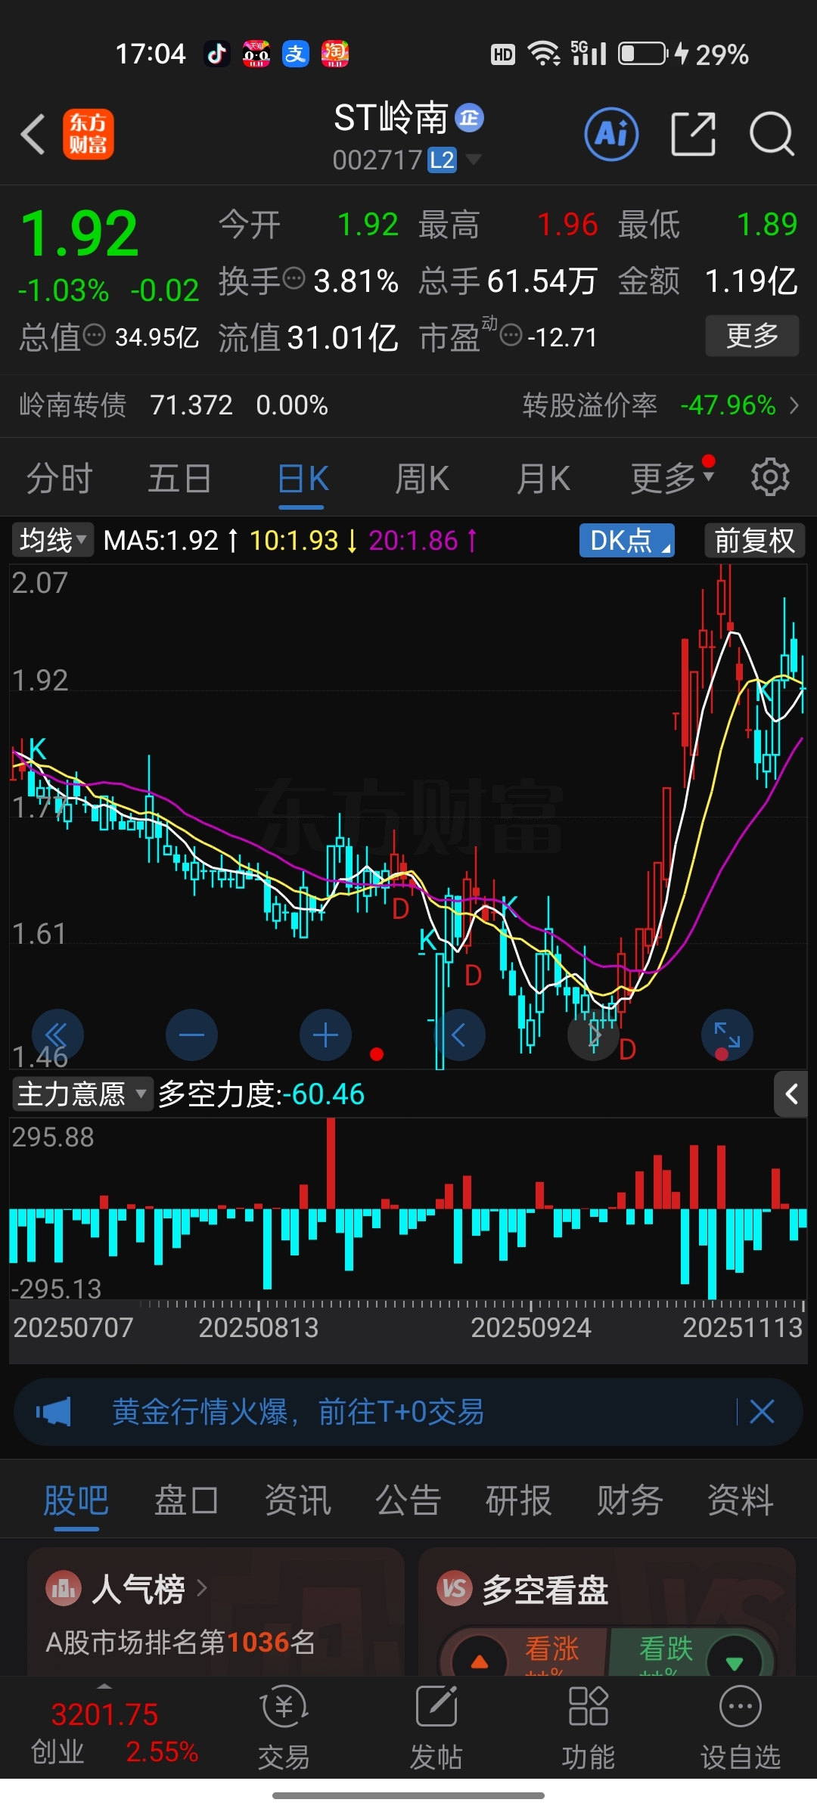
Task: Open the 功能 grid icon
Action: [x=589, y=1707]
